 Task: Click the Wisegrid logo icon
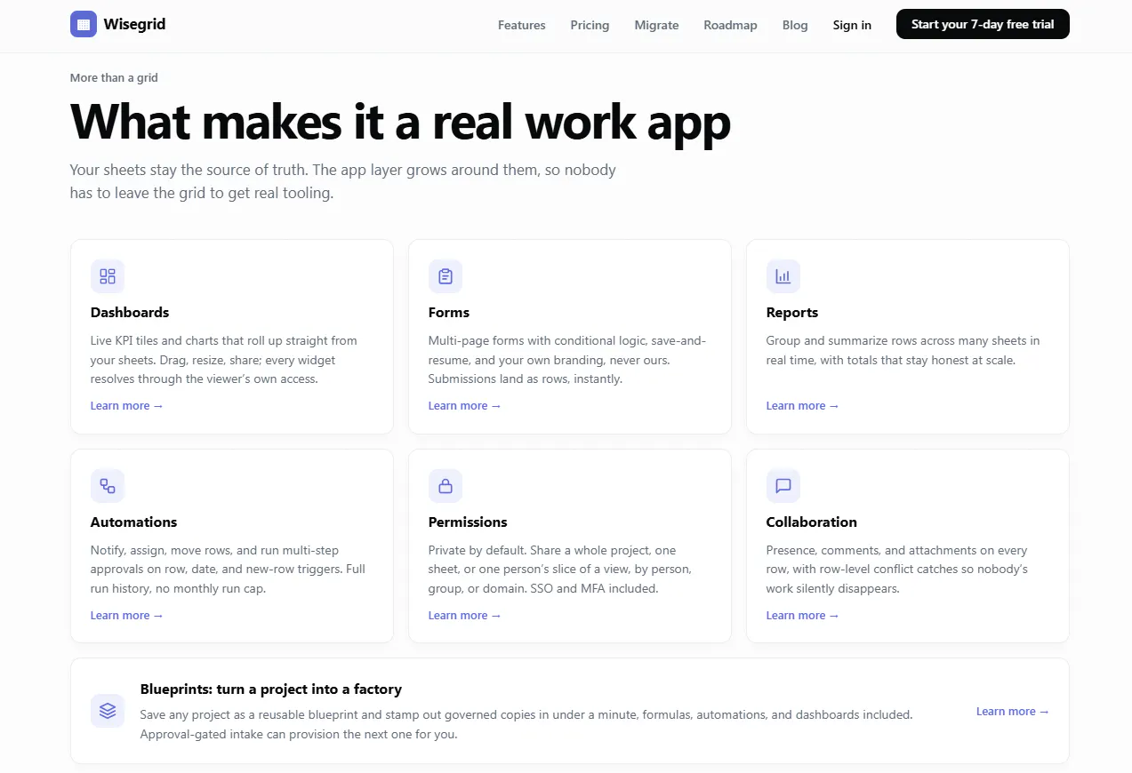pos(83,24)
